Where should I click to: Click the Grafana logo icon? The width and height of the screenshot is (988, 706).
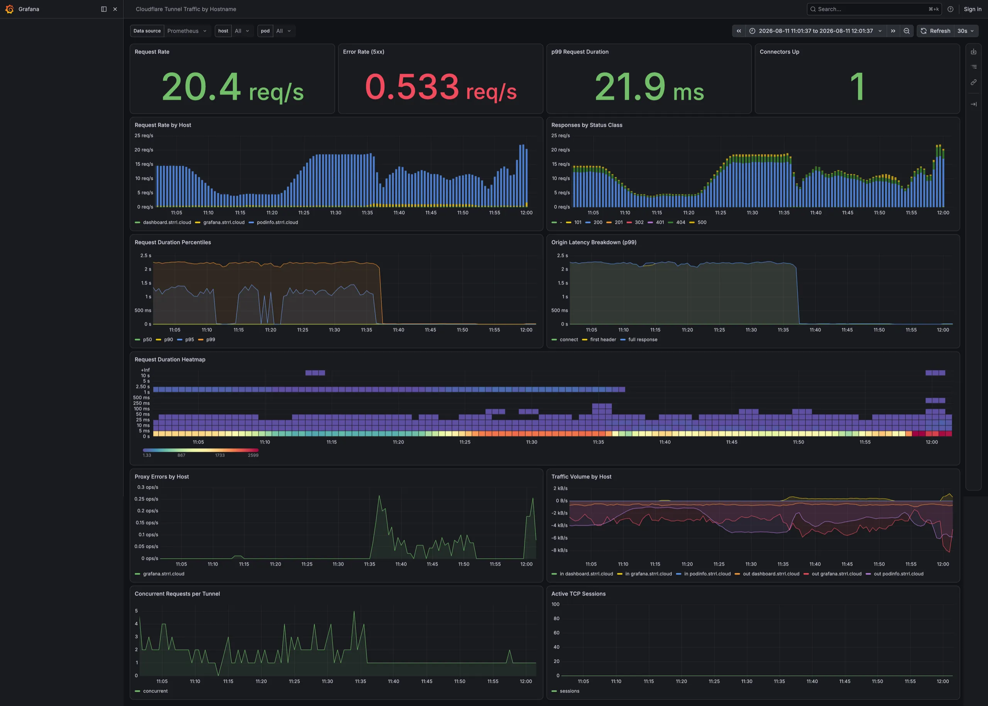pyautogui.click(x=10, y=9)
